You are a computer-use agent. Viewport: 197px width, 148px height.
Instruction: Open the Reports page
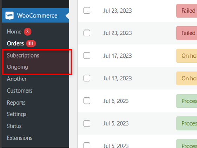point(16,103)
